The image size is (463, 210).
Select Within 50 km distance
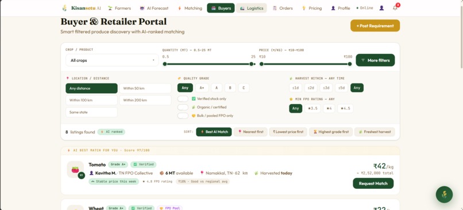point(145,88)
